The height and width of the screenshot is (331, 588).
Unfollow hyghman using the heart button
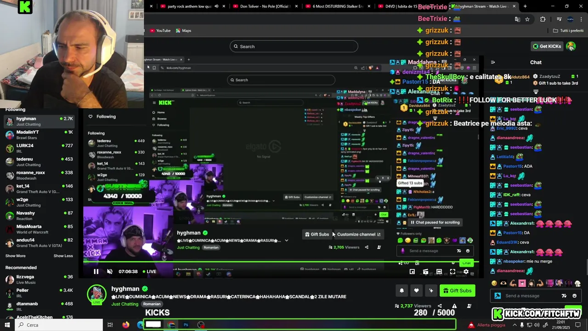tap(416, 291)
